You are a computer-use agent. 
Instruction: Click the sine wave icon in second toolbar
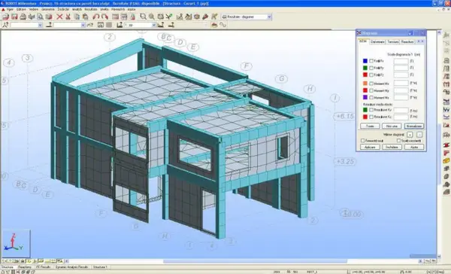[x=223, y=25]
